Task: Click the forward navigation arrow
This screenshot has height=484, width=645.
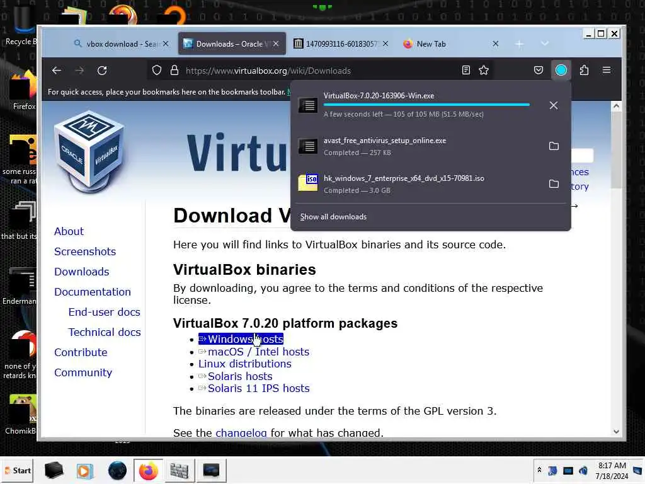Action: (x=79, y=71)
